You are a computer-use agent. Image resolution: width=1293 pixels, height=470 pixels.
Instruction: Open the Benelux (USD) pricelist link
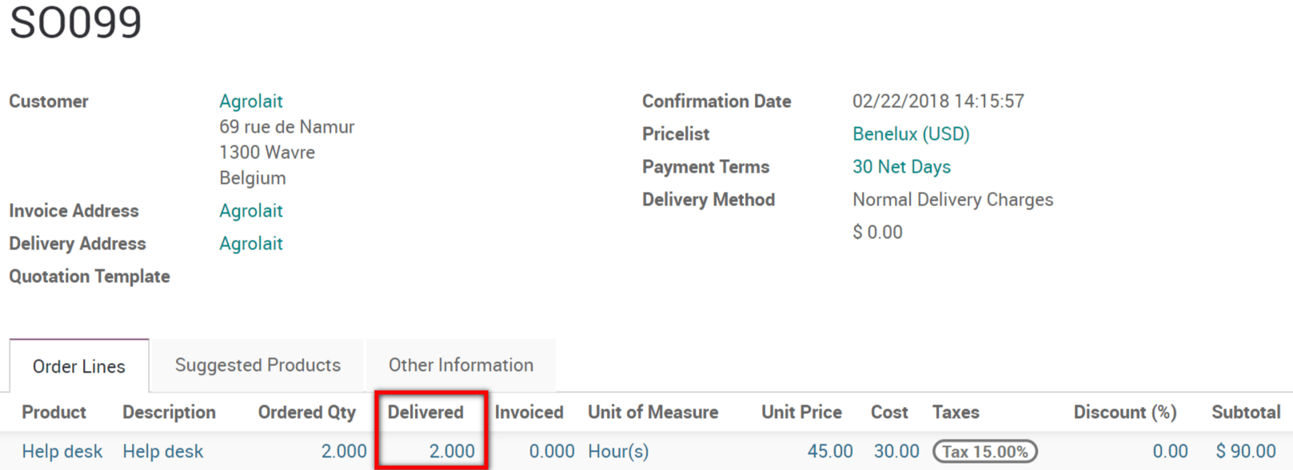click(x=911, y=134)
